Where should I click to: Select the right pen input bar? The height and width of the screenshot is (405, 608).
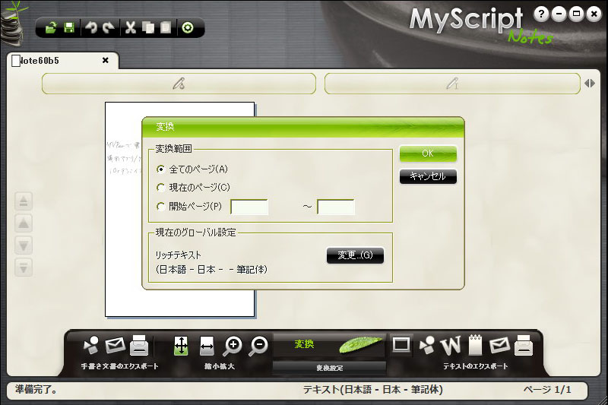452,84
